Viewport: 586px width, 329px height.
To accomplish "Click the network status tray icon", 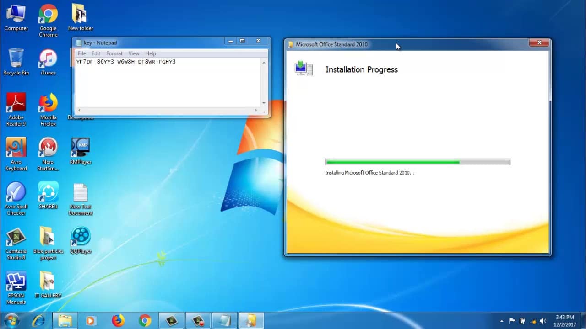I will tap(533, 321).
